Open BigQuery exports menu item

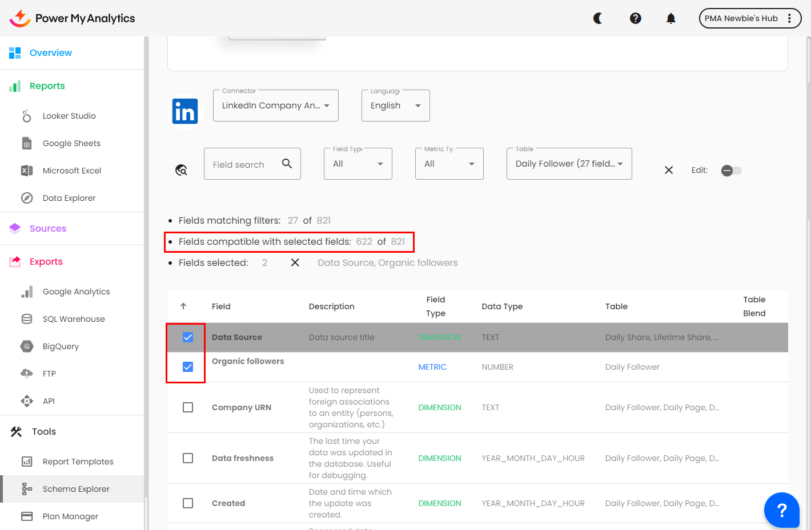click(61, 346)
